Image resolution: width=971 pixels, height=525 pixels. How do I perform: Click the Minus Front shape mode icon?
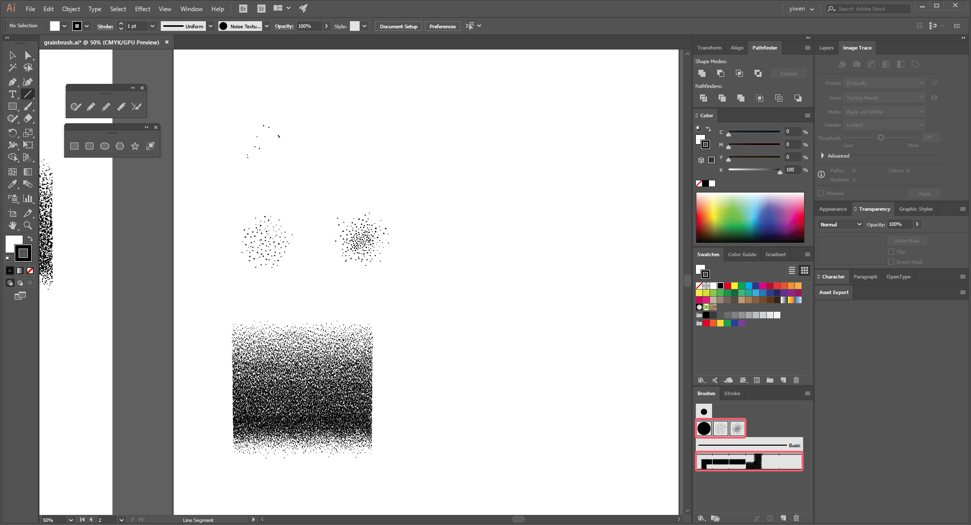721,73
